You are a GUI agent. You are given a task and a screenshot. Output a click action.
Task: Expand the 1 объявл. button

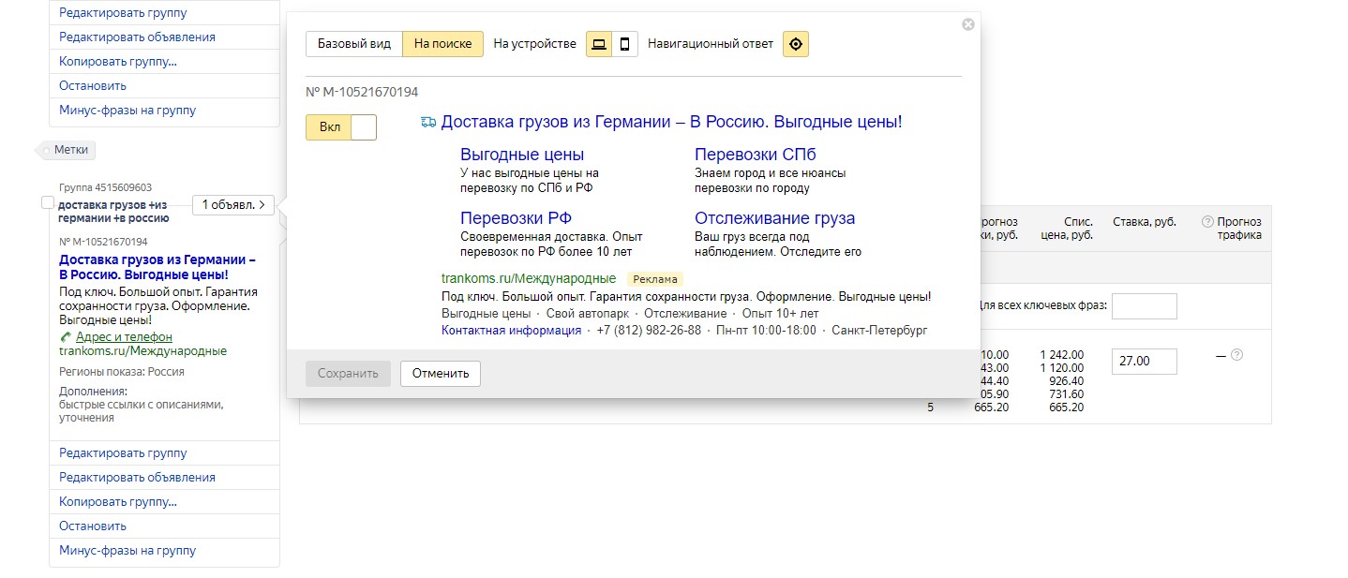click(x=233, y=204)
